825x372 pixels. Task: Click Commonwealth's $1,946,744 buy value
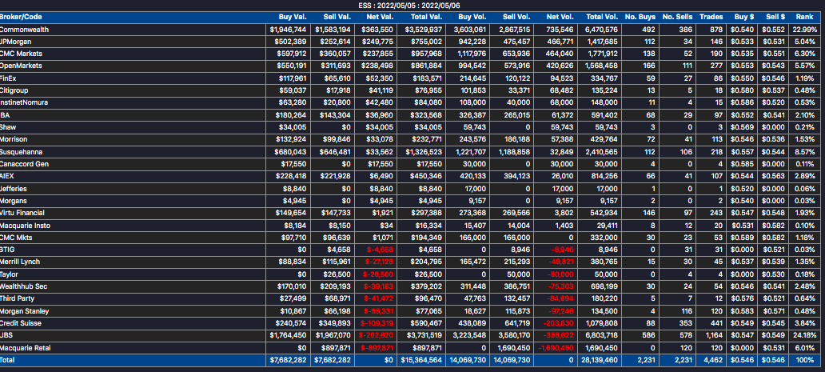point(289,30)
